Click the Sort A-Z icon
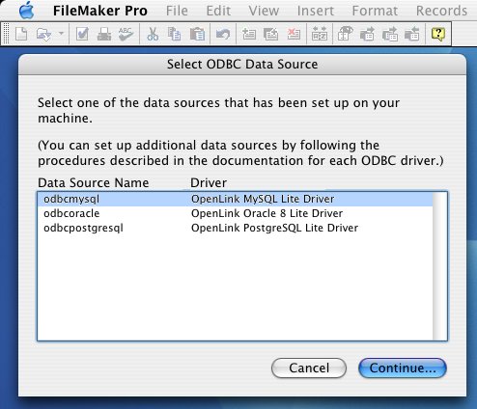Viewport: 477px width, 409px height. click(x=320, y=34)
